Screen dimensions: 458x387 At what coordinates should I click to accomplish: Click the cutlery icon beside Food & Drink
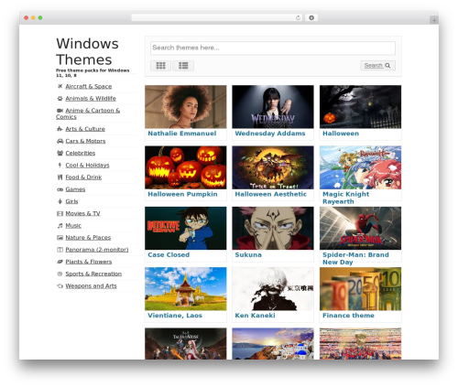60,177
